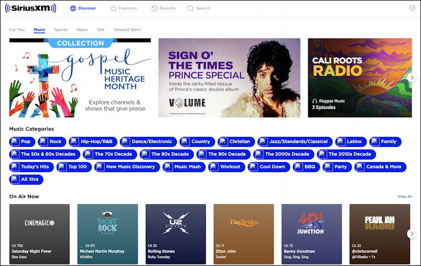Click the Discover globe icon
Screen dimensions: 421x266
coord(73,8)
